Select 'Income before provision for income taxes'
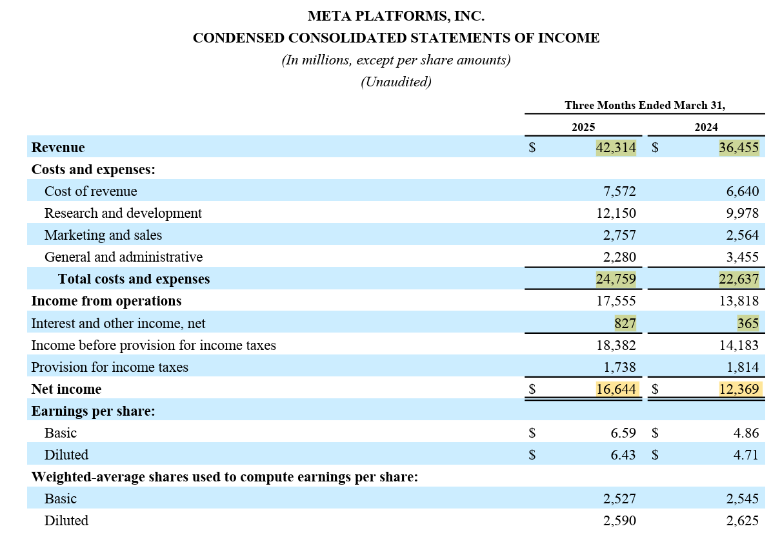This screenshot has width=771, height=533. [154, 345]
